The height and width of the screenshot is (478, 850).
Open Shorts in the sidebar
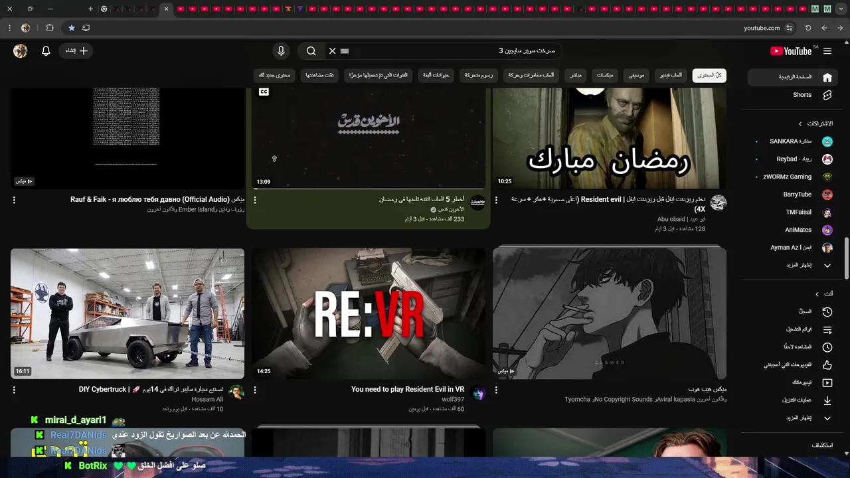[792, 95]
